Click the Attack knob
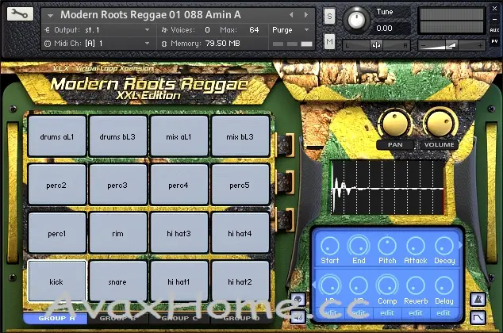Screen dimensions: 503x333 click(x=416, y=246)
